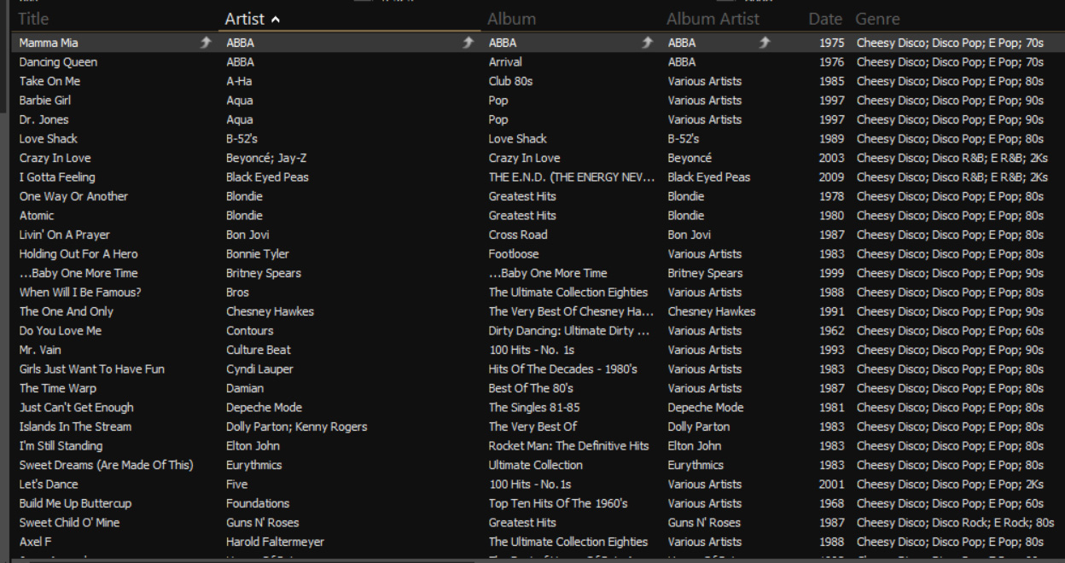
Task: Click the 'THE E.N.D. (THE ENERGY NEV…' album
Action: point(571,177)
